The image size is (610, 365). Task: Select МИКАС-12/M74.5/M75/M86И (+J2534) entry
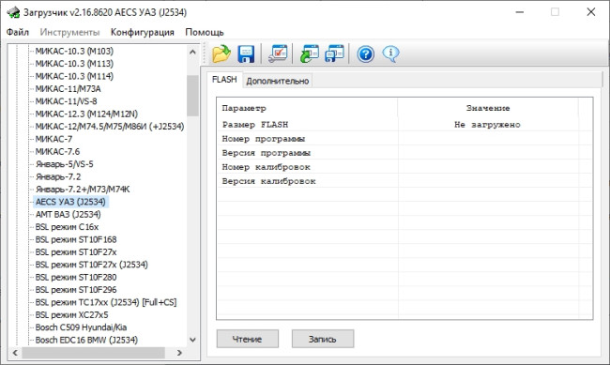click(110, 126)
